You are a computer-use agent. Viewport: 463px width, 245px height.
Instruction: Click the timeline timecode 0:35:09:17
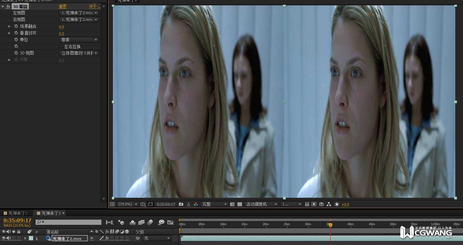(x=17, y=220)
